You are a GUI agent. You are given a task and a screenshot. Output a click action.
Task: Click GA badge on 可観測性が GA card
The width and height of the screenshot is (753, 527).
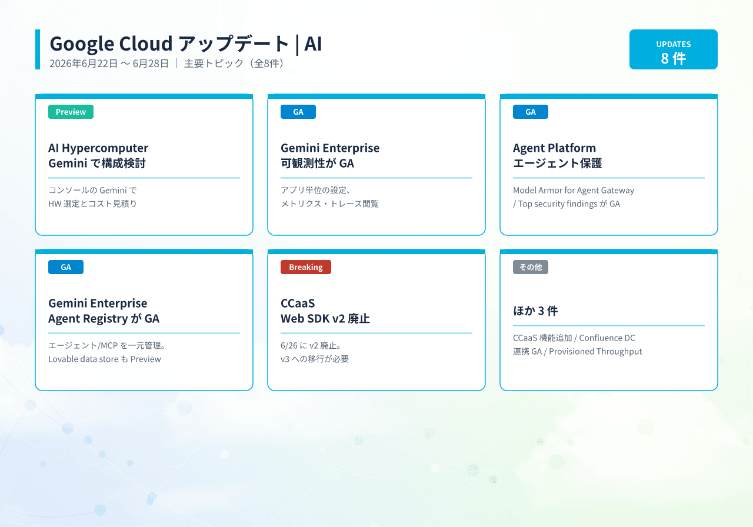pos(298,112)
